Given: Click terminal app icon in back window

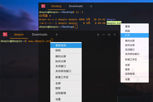Looking at the screenshot, I should click(x=43, y=6).
